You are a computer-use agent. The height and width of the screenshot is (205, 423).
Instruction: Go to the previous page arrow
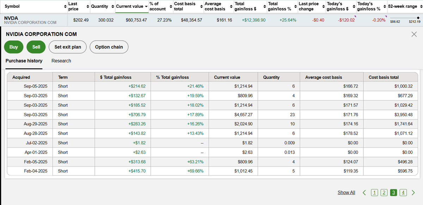pos(364,192)
